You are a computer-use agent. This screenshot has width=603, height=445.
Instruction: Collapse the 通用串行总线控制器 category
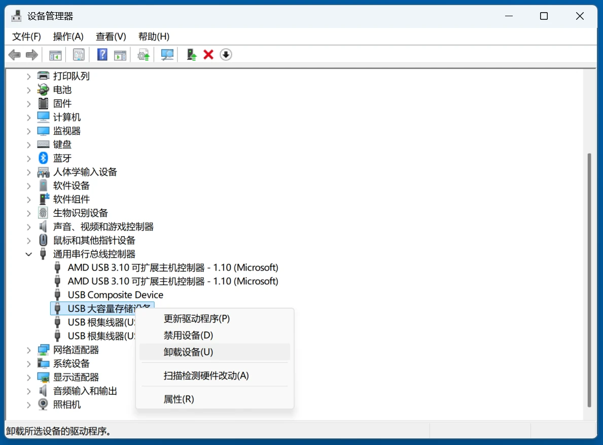point(29,254)
